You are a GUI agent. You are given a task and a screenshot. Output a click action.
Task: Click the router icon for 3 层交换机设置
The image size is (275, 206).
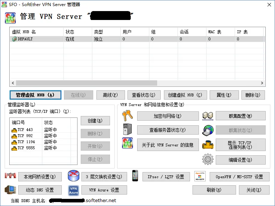tap(74, 176)
